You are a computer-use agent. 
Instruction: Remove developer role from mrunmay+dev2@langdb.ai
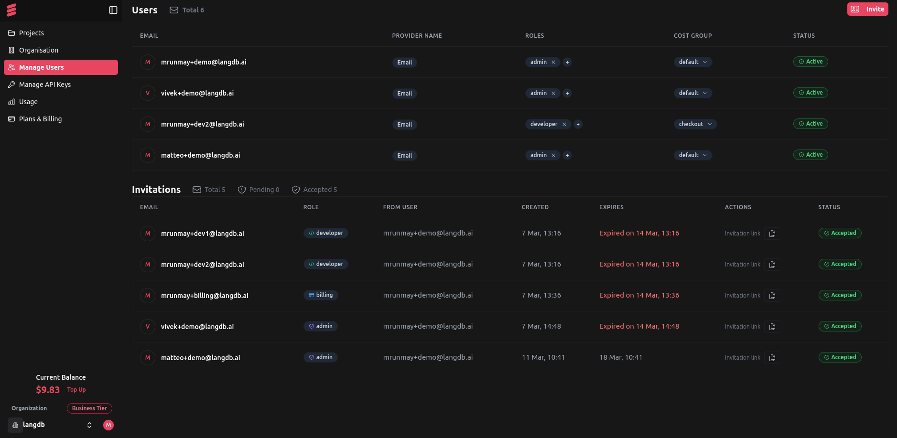pyautogui.click(x=564, y=124)
